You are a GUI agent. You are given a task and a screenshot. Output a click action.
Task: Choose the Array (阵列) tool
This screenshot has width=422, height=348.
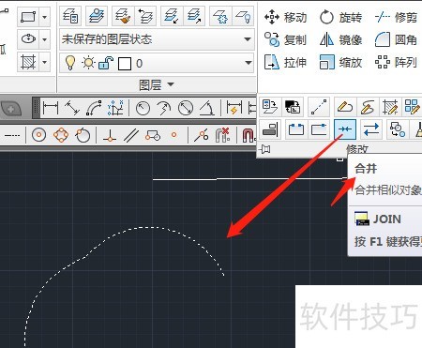point(396,62)
